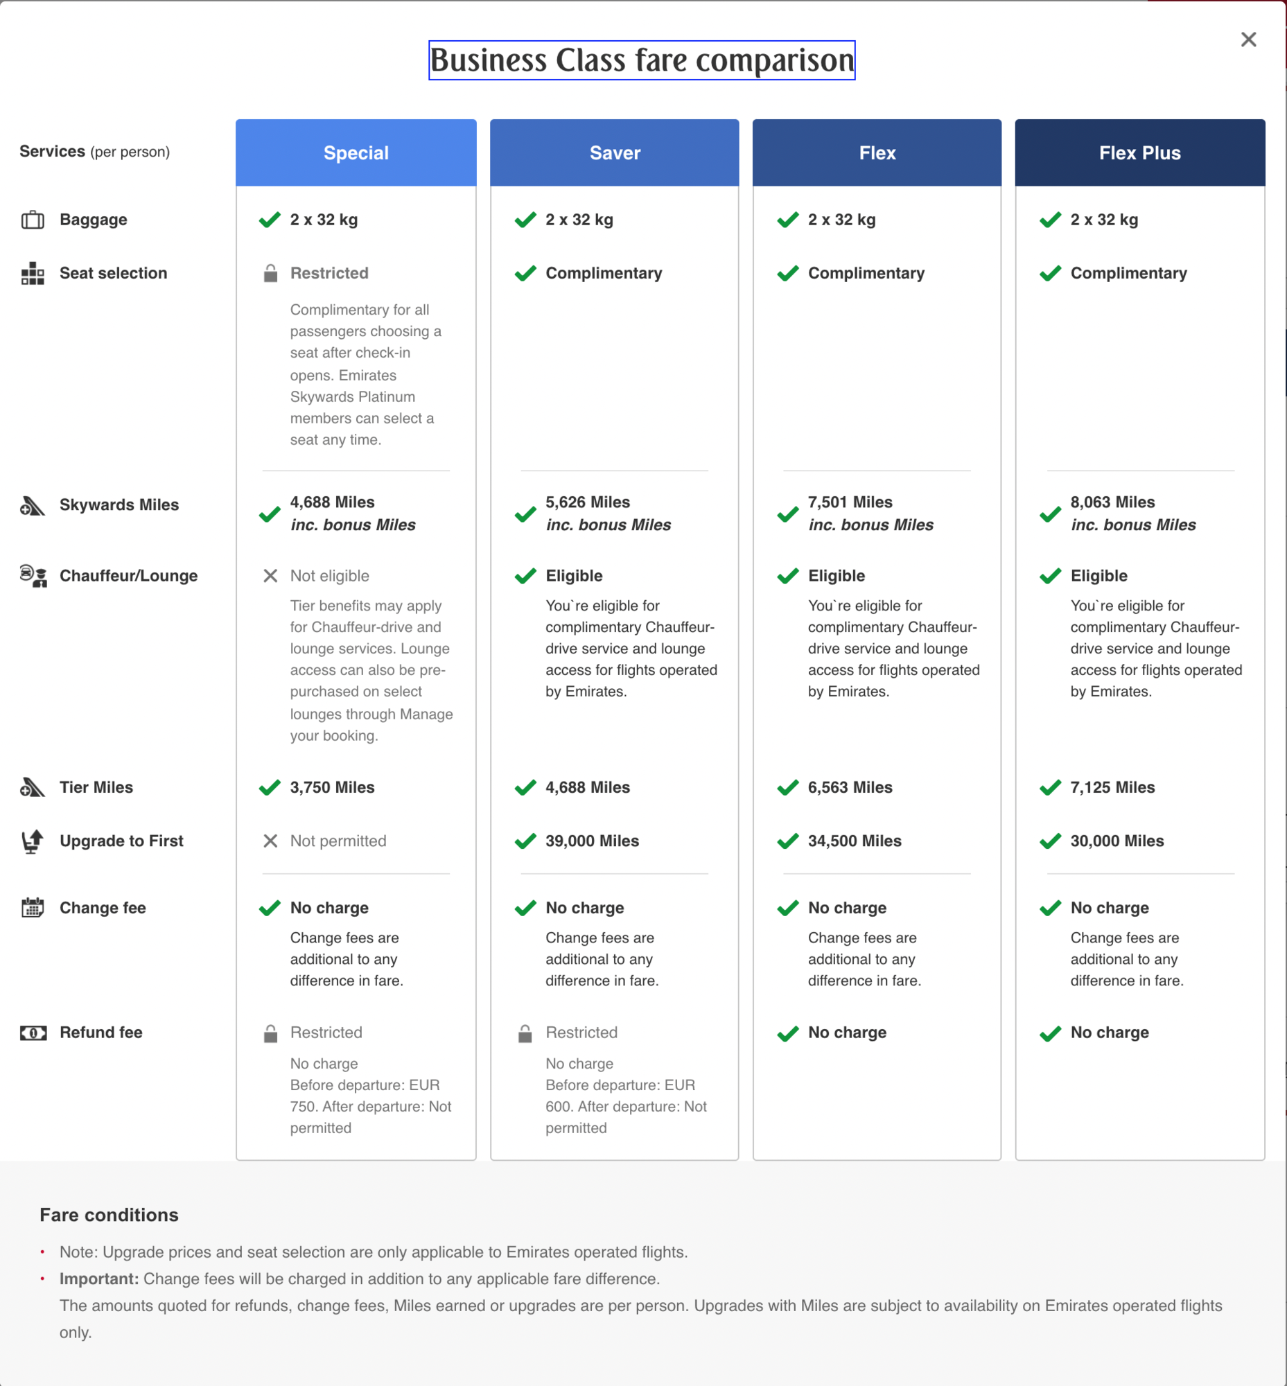Click the X icon next to Not eligible
Screen dimensions: 1287x1386
tap(270, 576)
